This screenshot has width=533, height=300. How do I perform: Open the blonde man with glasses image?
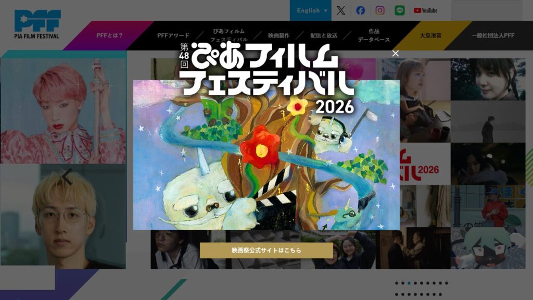(63, 217)
